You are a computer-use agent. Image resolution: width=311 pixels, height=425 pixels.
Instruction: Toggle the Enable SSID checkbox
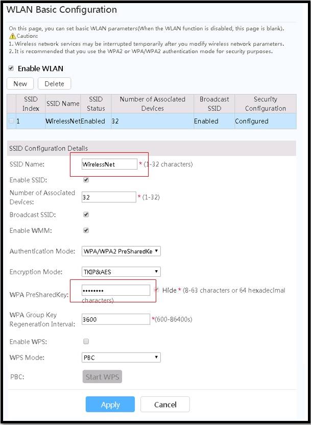click(x=86, y=180)
